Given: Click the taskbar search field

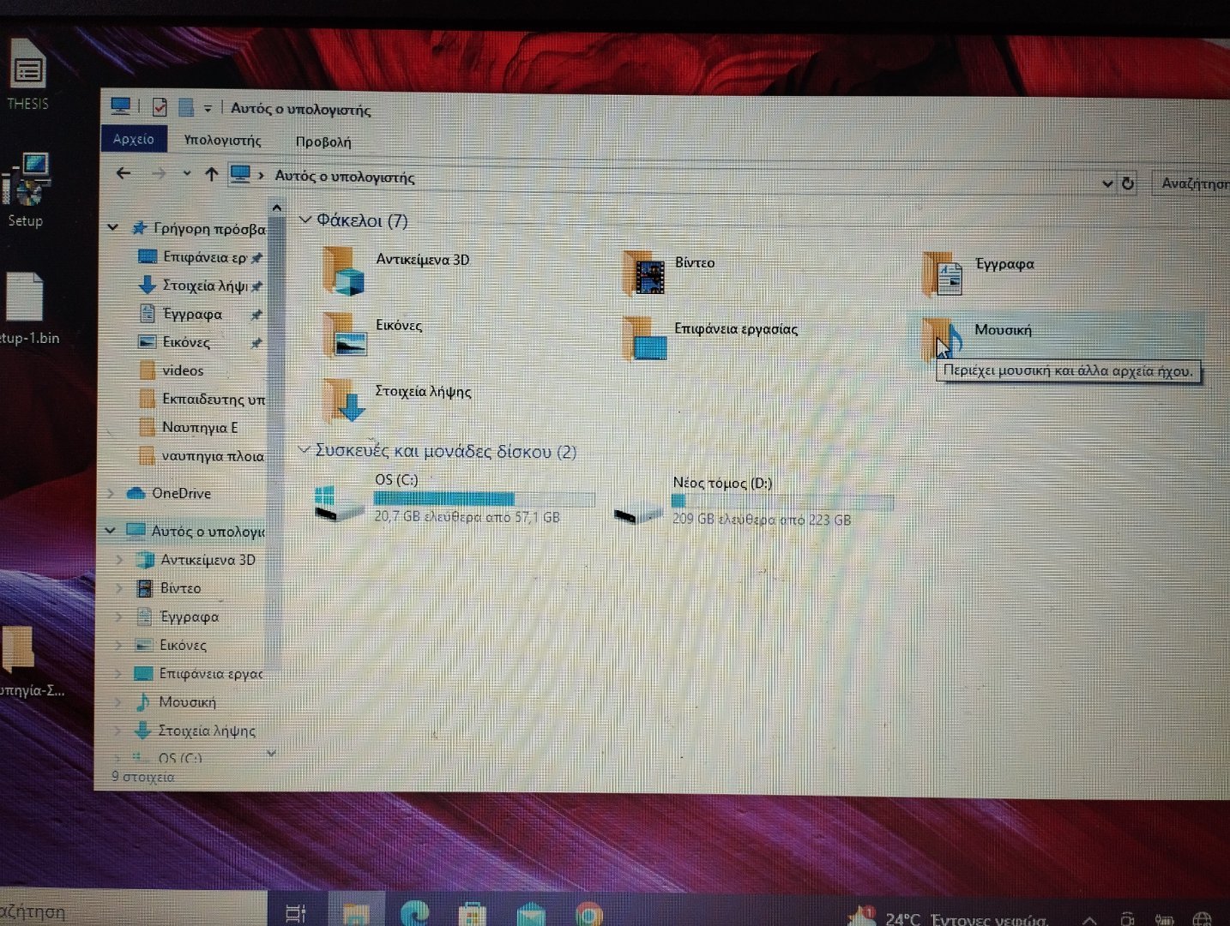Looking at the screenshot, I should pyautogui.click(x=133, y=910).
